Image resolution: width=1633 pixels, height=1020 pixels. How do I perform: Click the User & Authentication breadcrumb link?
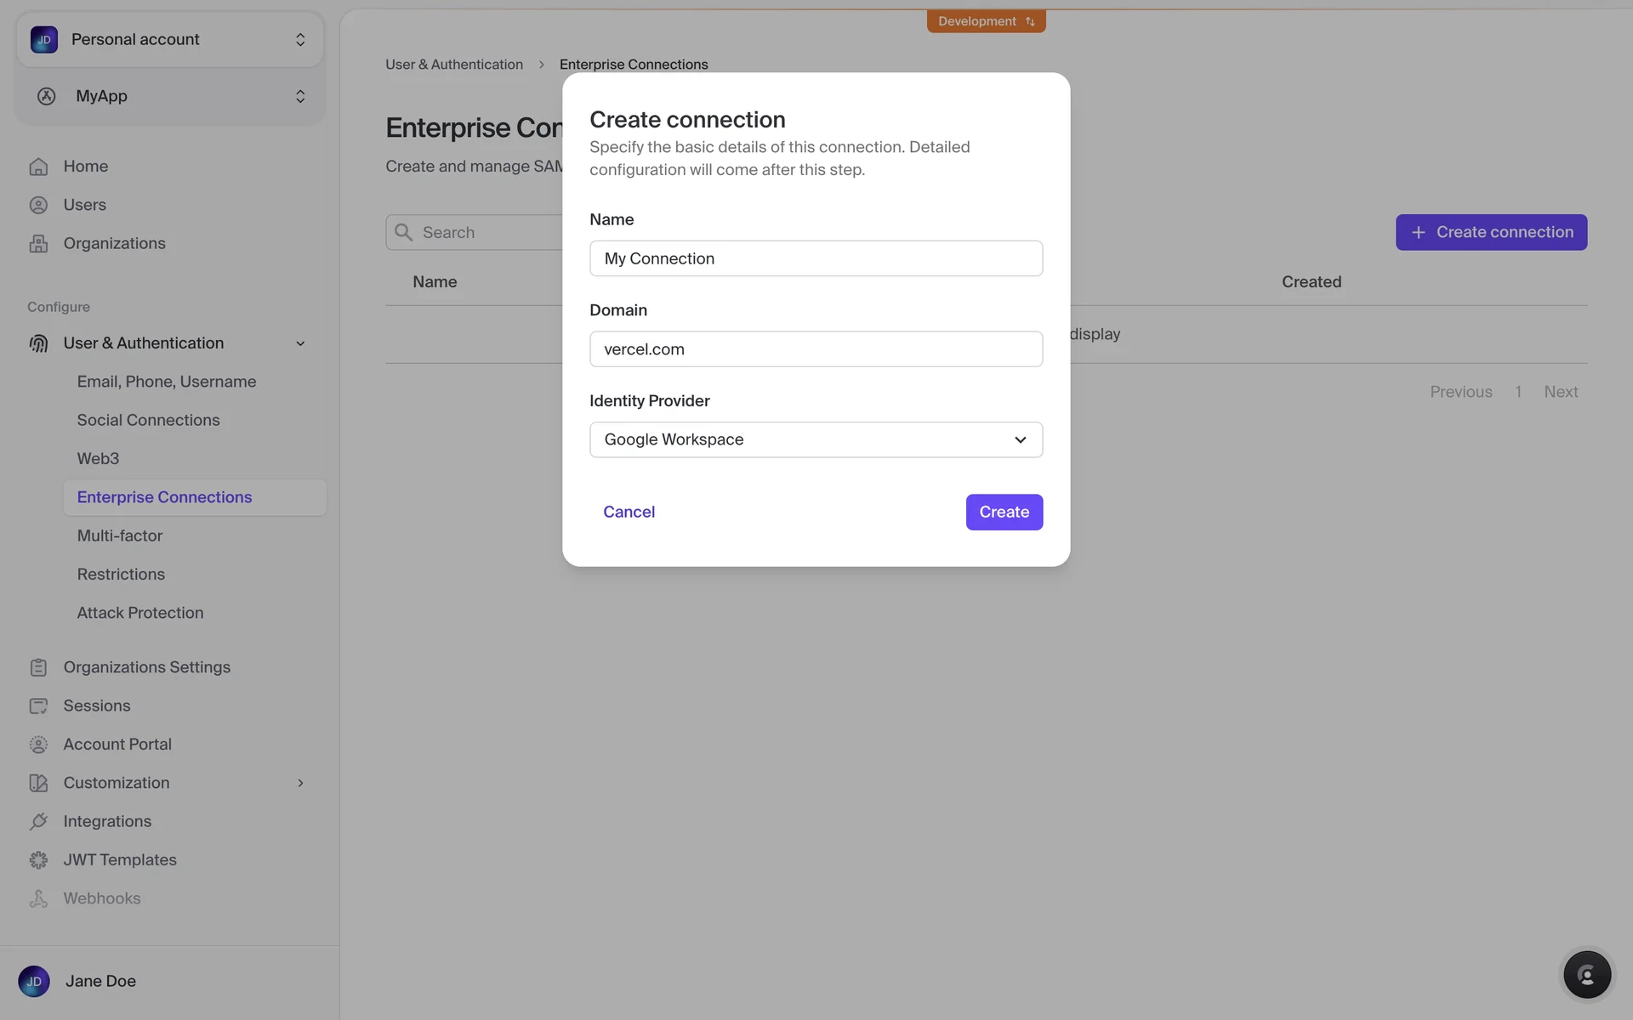coord(453,65)
